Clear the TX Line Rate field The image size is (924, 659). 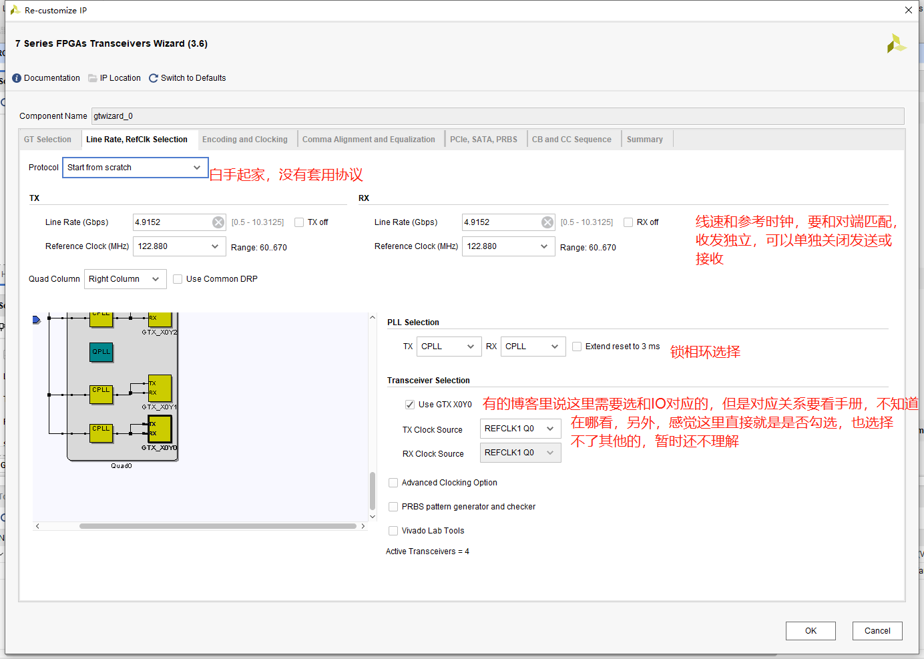[x=218, y=222]
